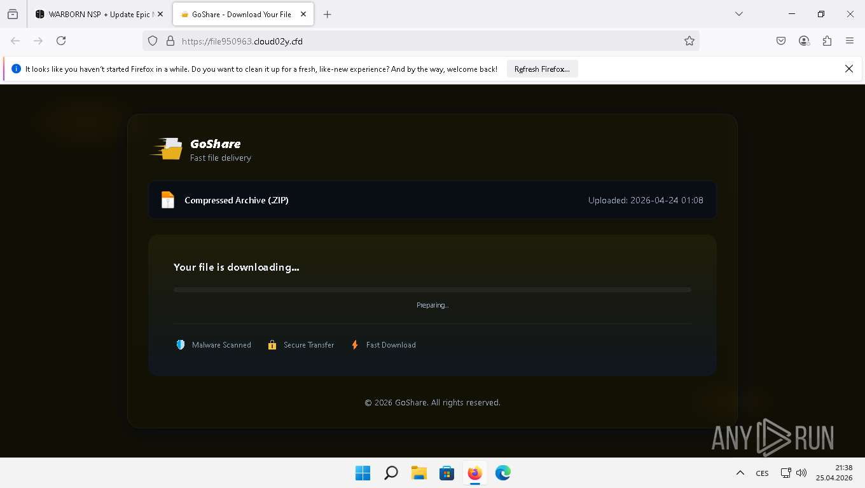The image size is (865, 488).
Task: Click the download progress bar
Action: (x=432, y=290)
